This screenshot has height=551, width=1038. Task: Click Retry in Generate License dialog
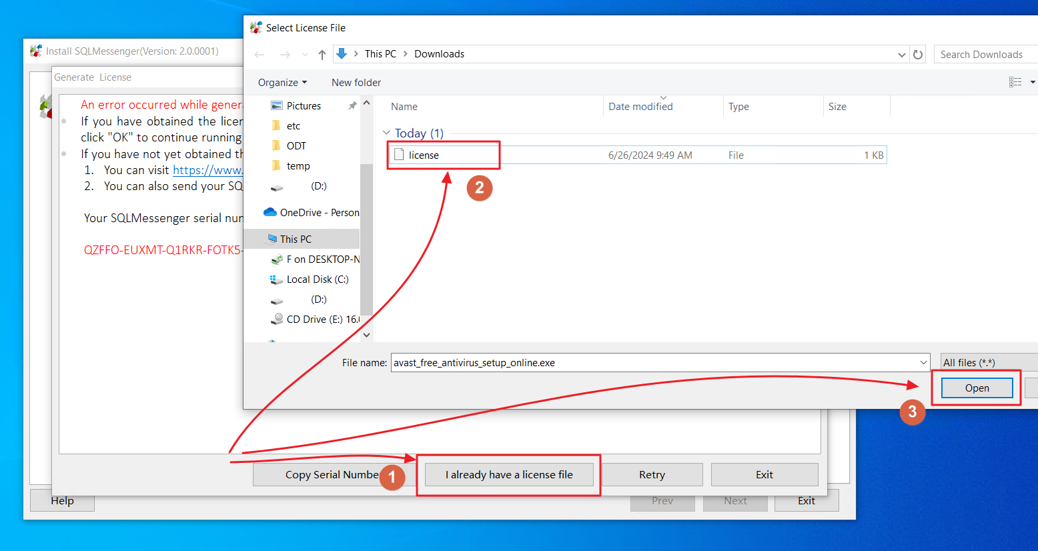pyautogui.click(x=652, y=475)
